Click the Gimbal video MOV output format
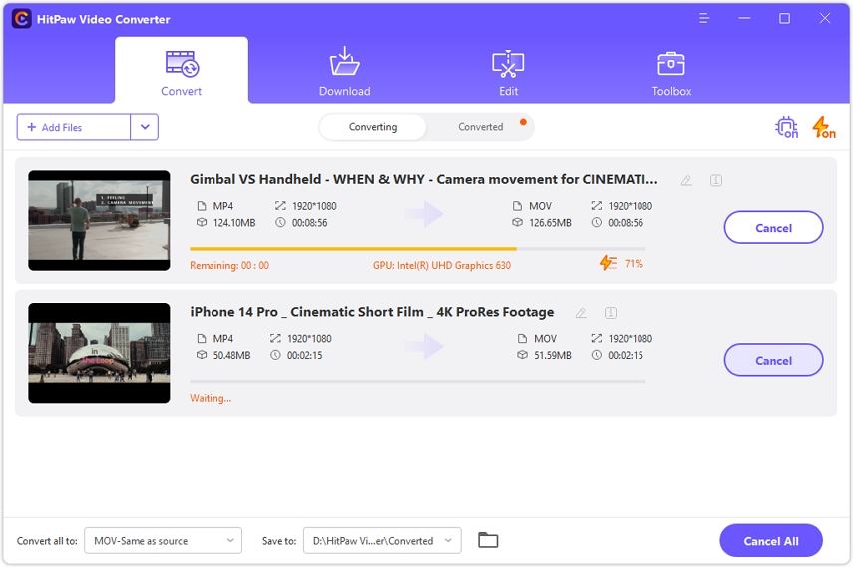 [x=540, y=206]
